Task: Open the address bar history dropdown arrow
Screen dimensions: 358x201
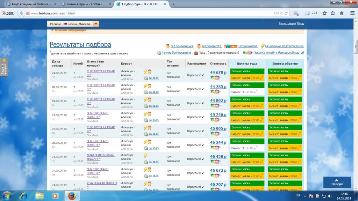Action: point(281,13)
